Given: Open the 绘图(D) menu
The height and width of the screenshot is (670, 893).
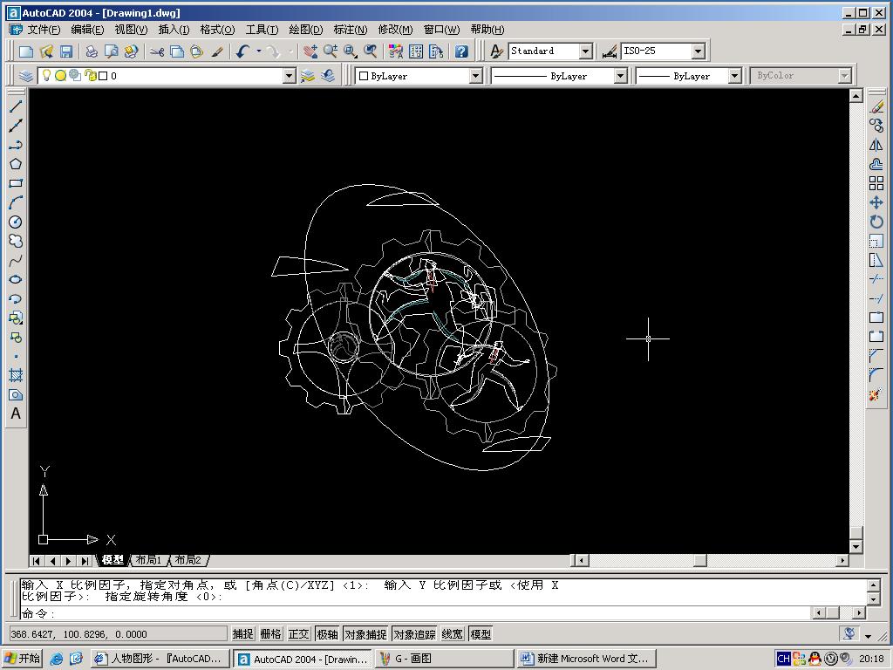Looking at the screenshot, I should coord(306,30).
